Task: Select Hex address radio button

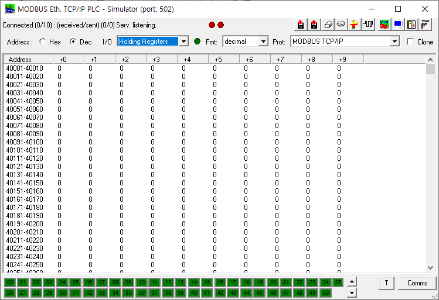Action: tap(43, 42)
